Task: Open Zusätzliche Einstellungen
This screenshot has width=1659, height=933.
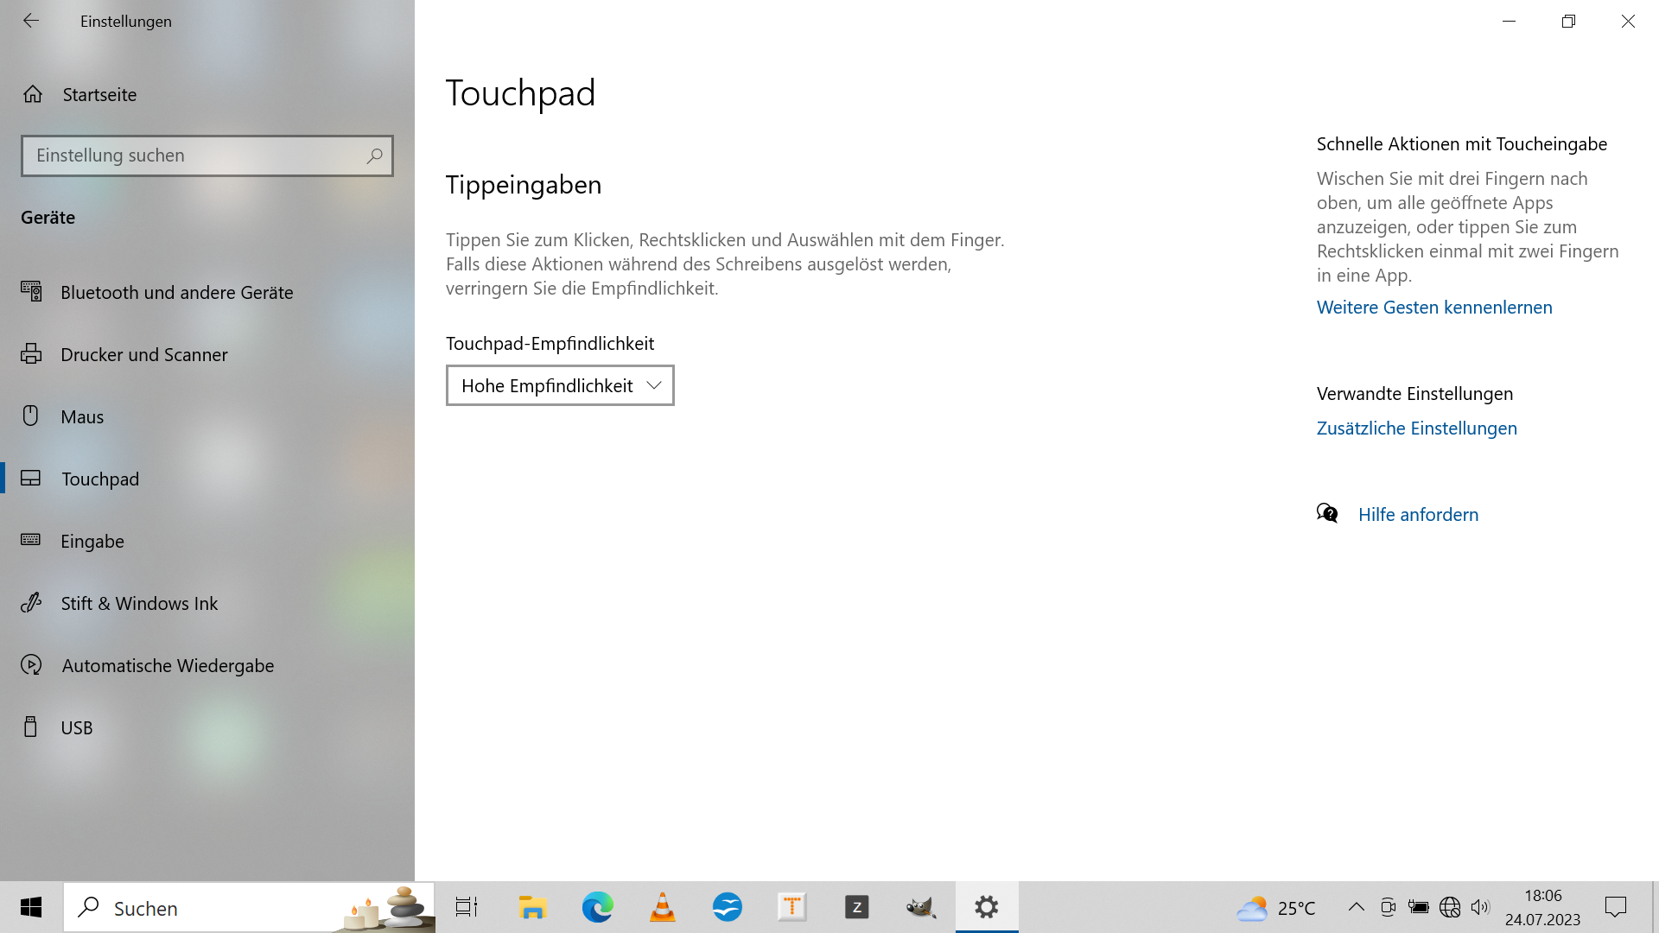Action: pos(1416,428)
